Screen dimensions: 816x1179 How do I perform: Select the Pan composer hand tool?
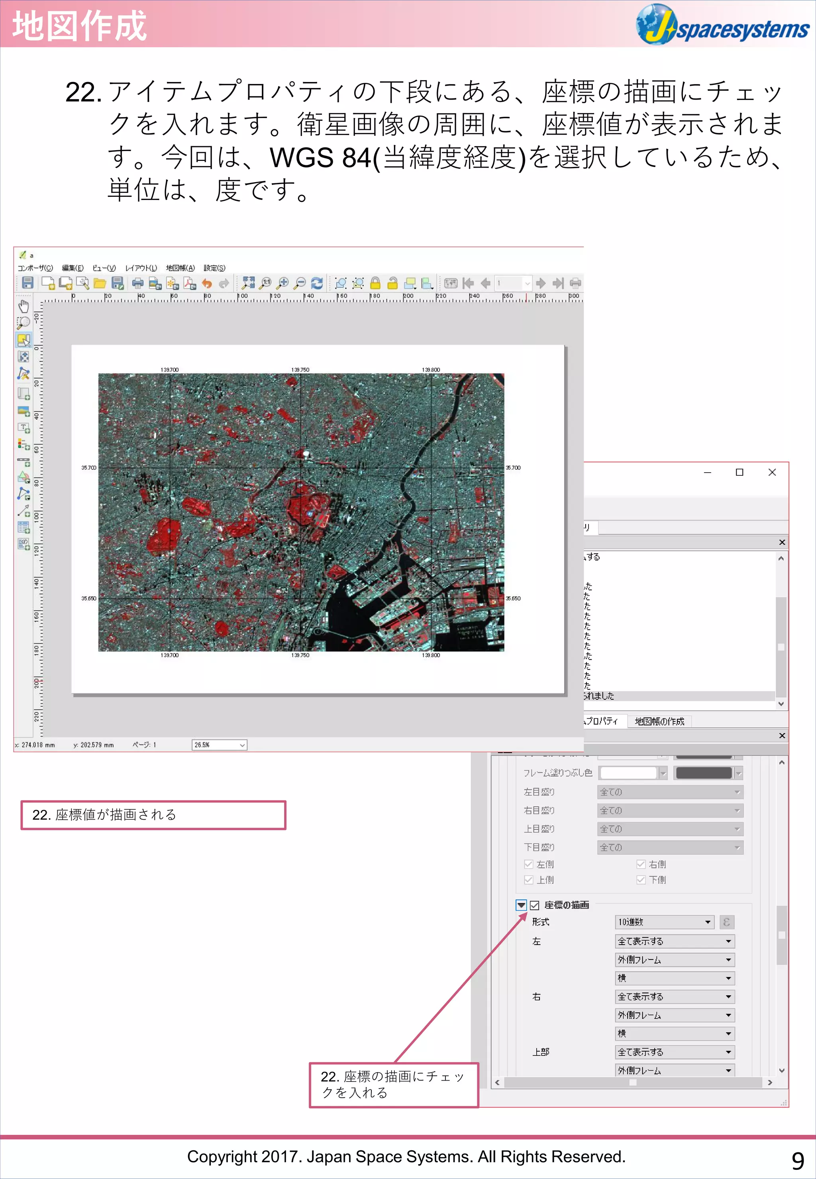(24, 306)
